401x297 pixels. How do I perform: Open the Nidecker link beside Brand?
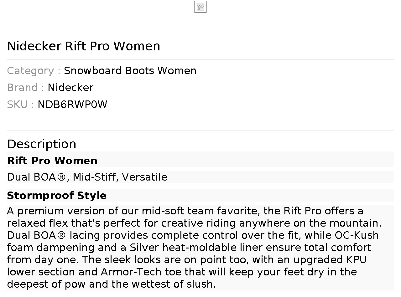70,88
